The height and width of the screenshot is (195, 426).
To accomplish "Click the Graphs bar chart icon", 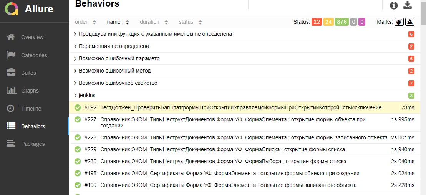I will pyautogui.click(x=11, y=91).
